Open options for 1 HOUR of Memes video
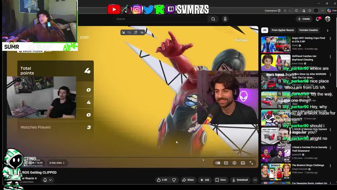337x190 pixels. 330,130
